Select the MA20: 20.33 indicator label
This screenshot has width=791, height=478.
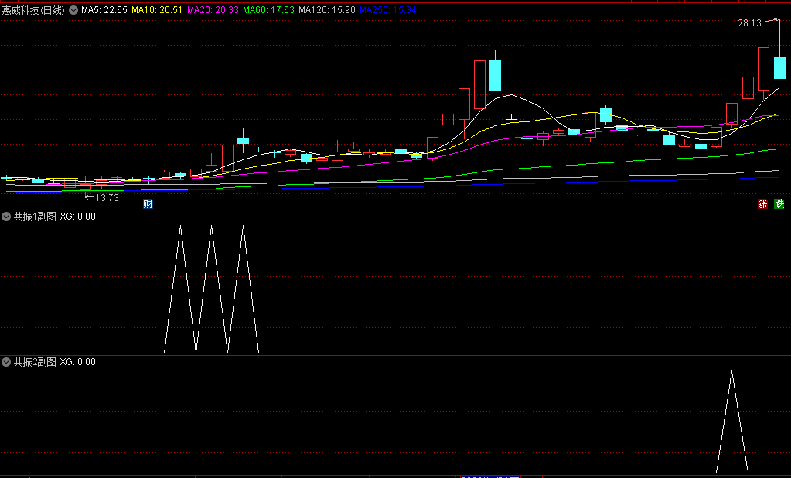pyautogui.click(x=213, y=10)
